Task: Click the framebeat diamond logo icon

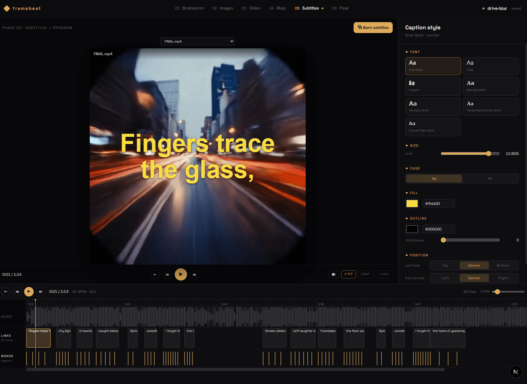Action: click(x=6, y=9)
